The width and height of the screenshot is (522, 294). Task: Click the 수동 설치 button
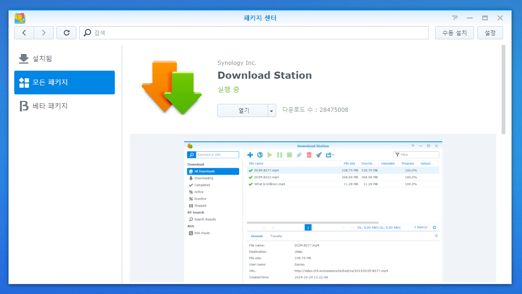pos(455,33)
